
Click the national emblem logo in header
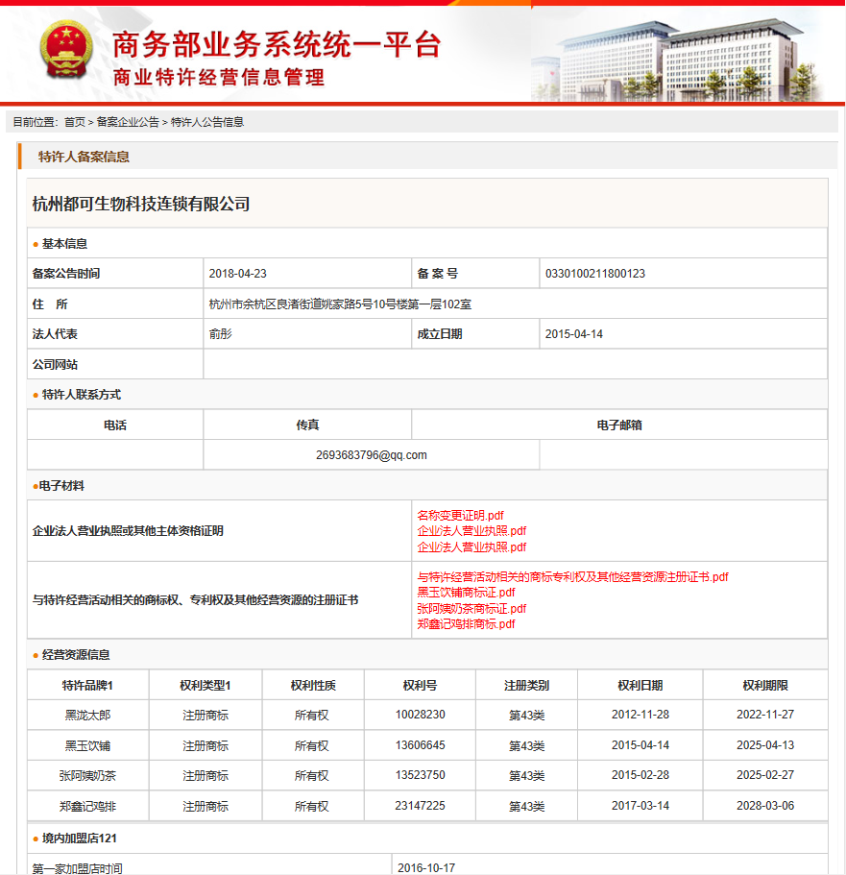pos(67,51)
